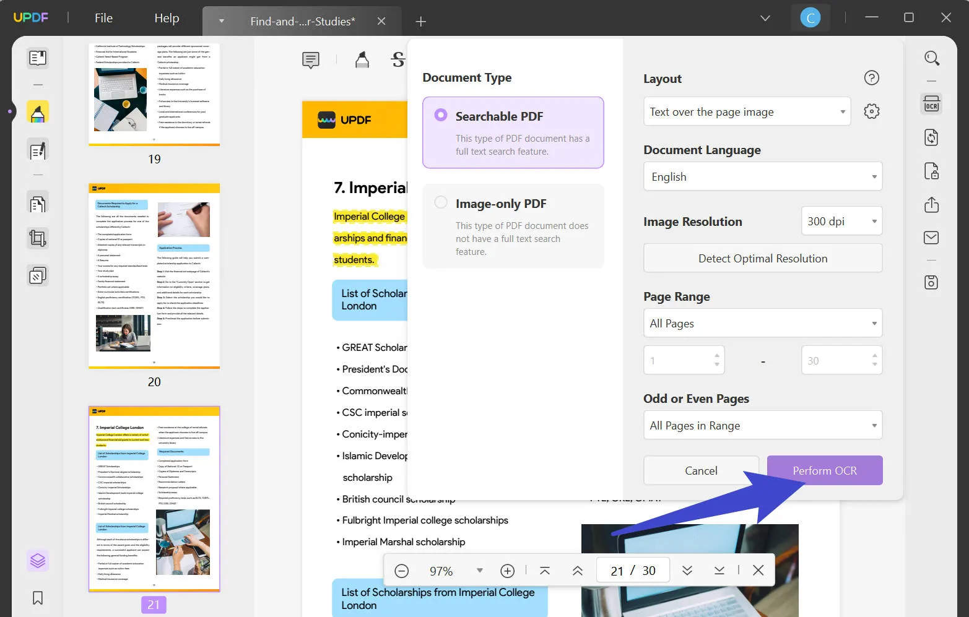Open the Layout help question mark
This screenshot has height=617, width=969.
coord(872,78)
